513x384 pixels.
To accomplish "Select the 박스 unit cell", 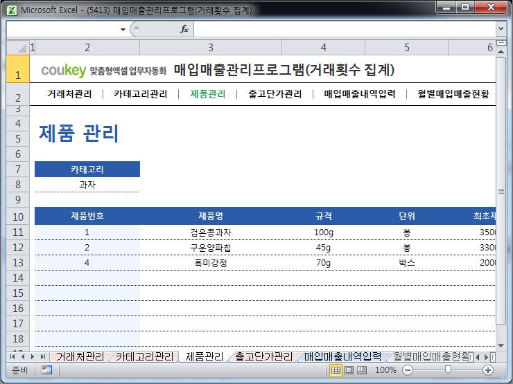I will click(x=407, y=263).
